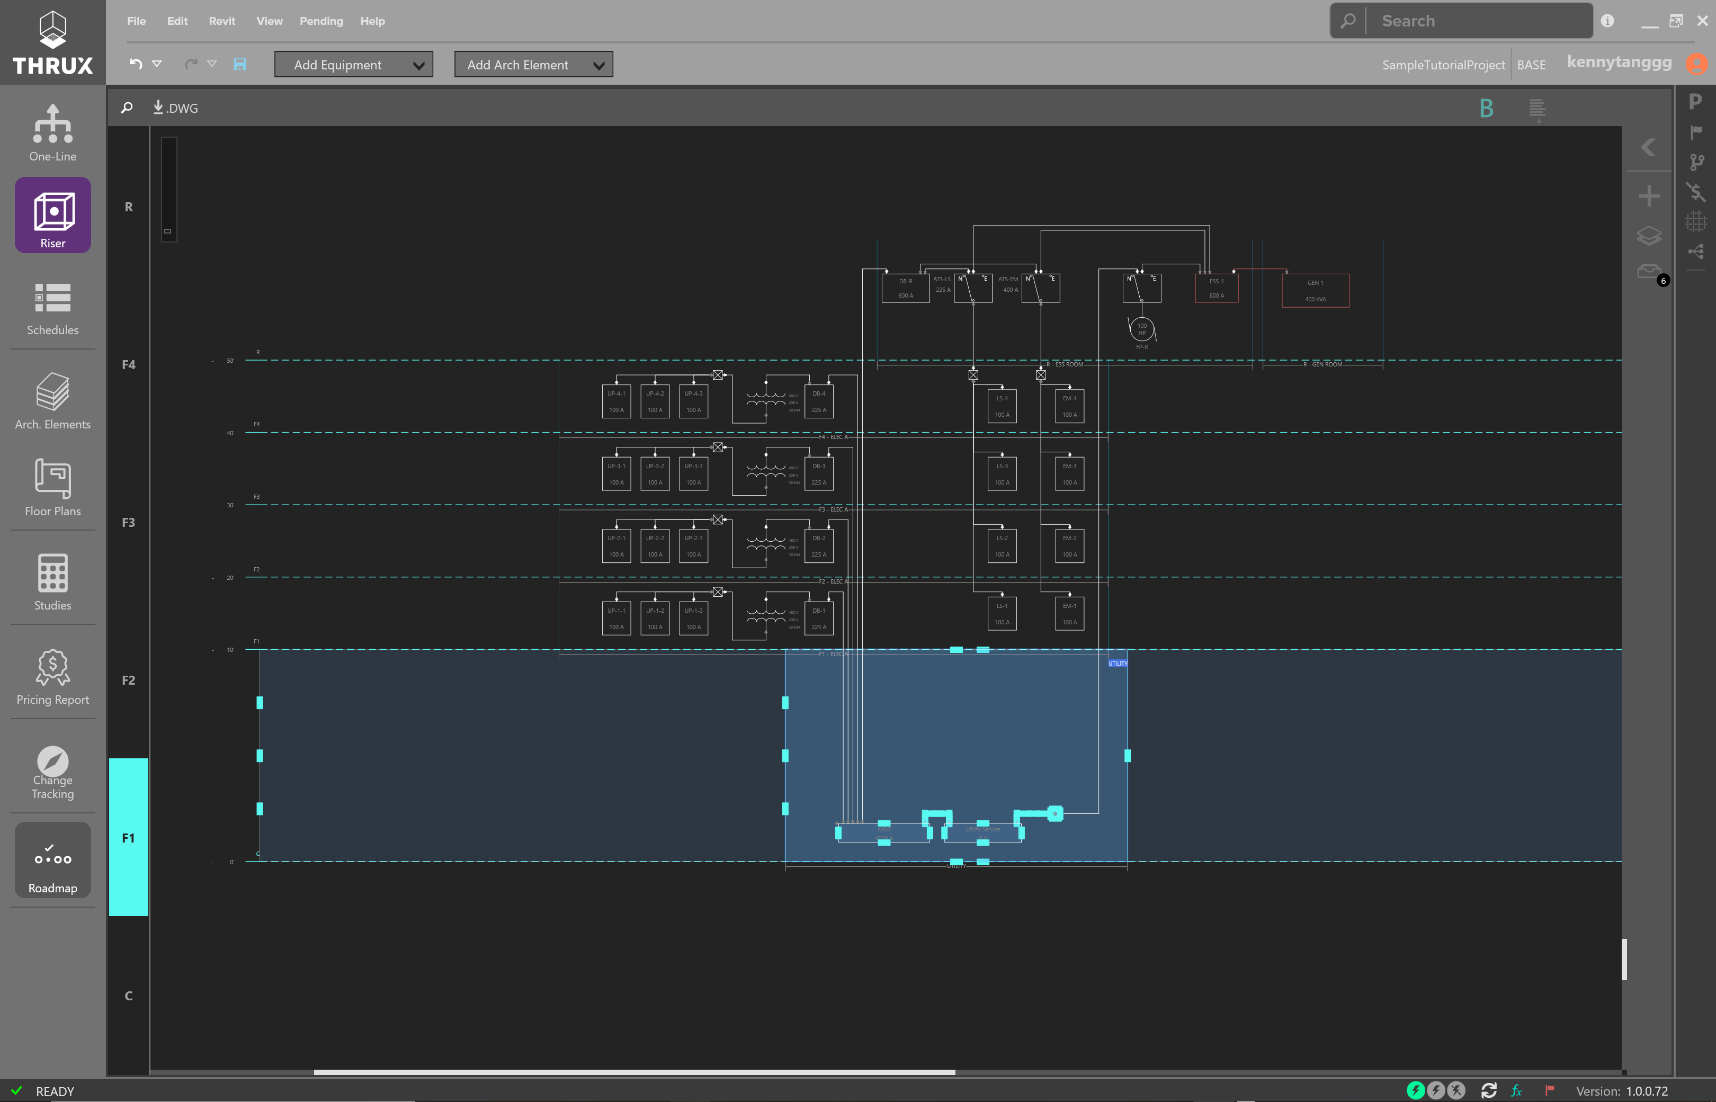Open the Floor Plans section
The image size is (1716, 1102).
click(52, 487)
